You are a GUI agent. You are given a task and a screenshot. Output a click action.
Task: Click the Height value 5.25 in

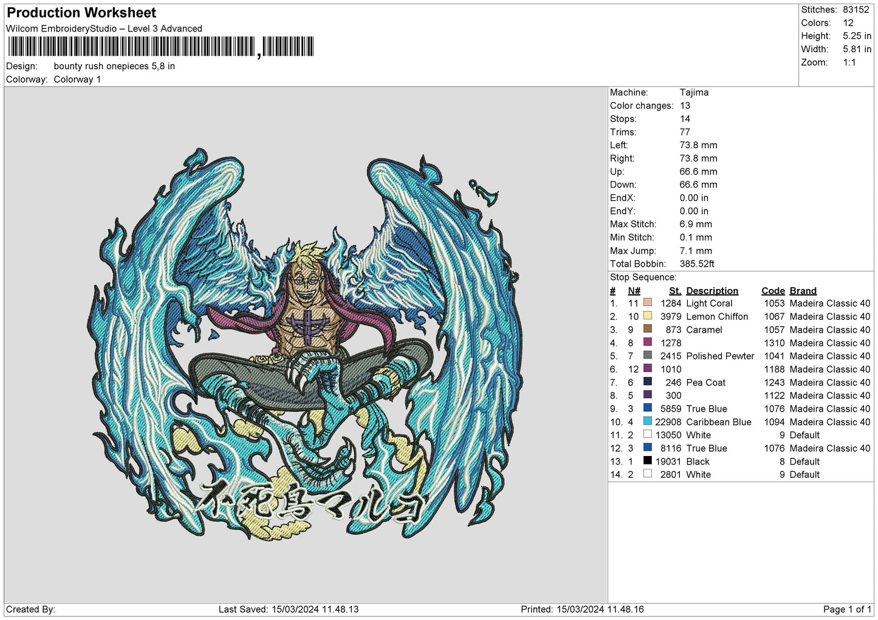coord(857,36)
